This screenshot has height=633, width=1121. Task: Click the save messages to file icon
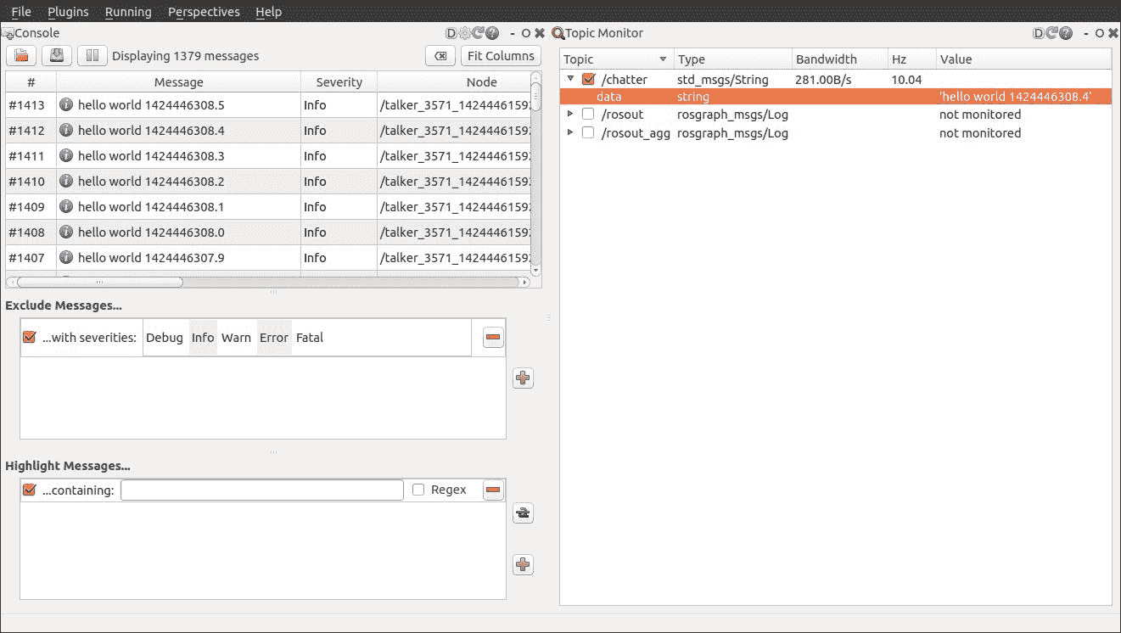point(57,56)
